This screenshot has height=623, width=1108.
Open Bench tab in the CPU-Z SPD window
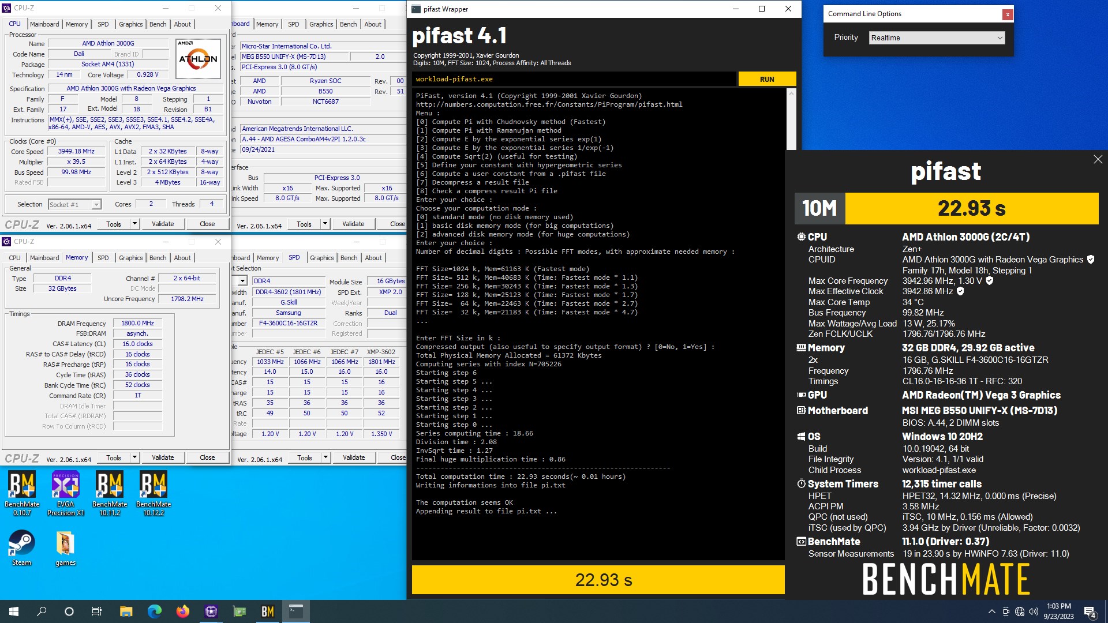pos(349,258)
